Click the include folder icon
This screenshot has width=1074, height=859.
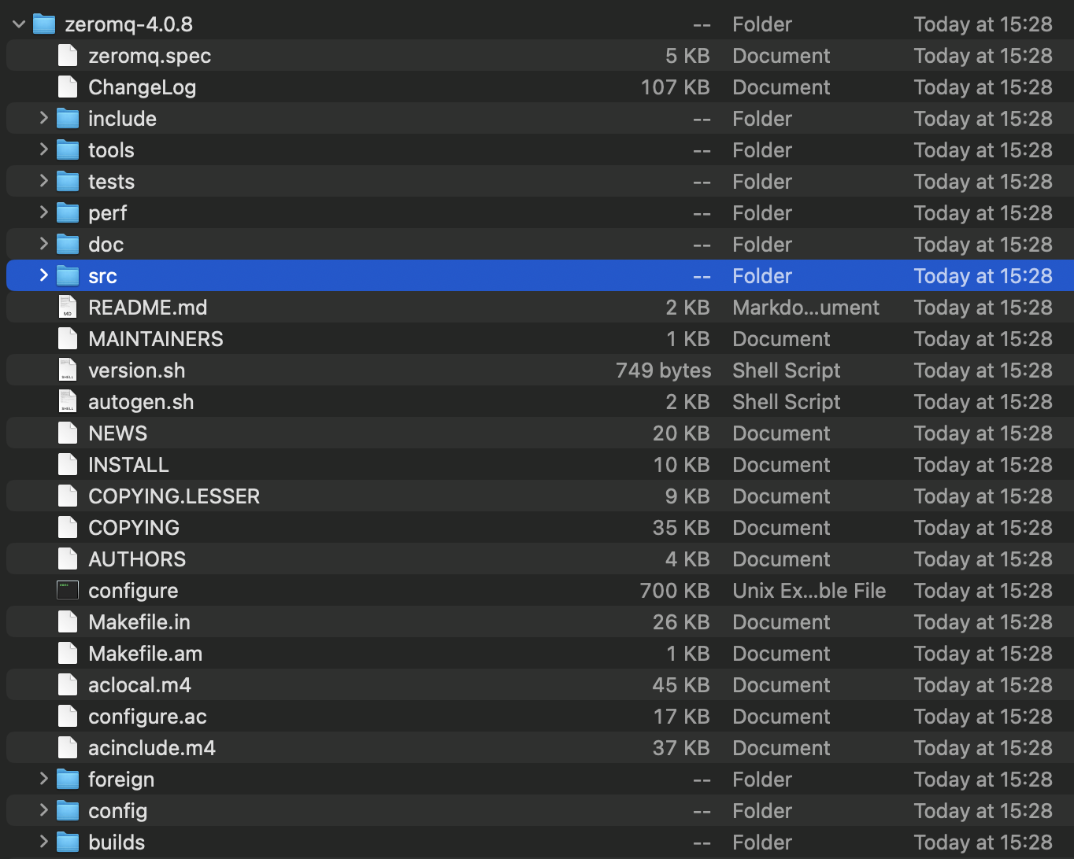tap(68, 119)
